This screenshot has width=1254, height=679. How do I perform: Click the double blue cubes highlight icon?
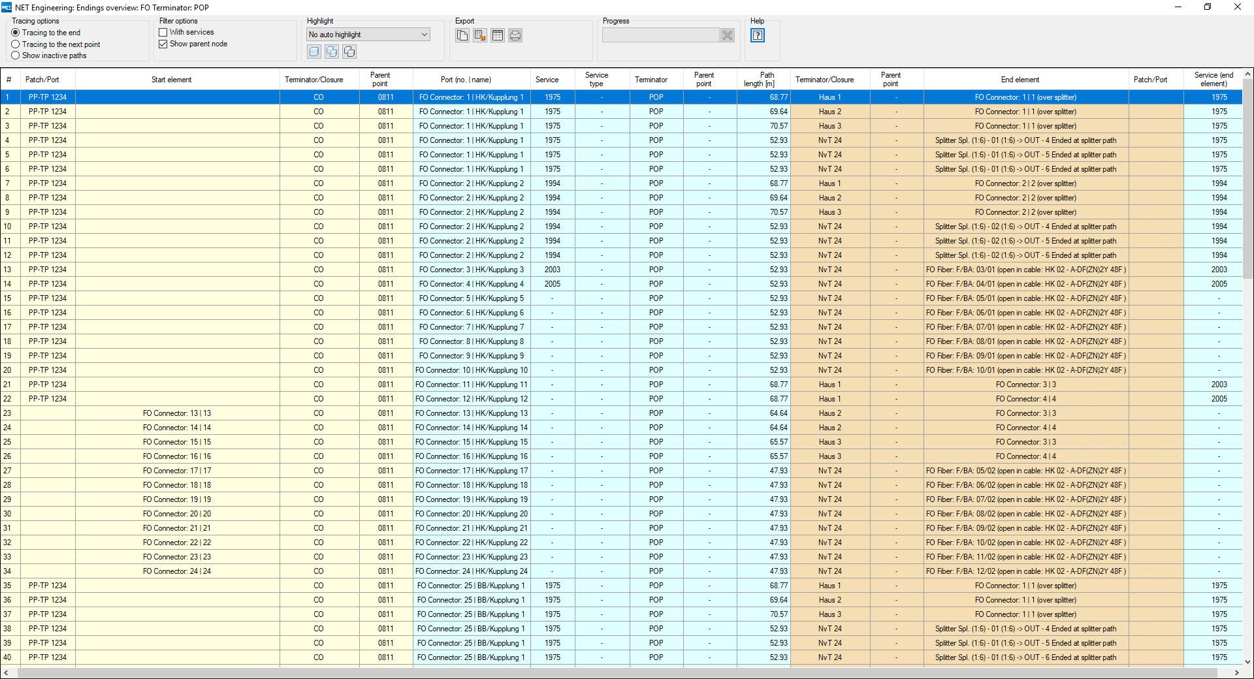(332, 52)
